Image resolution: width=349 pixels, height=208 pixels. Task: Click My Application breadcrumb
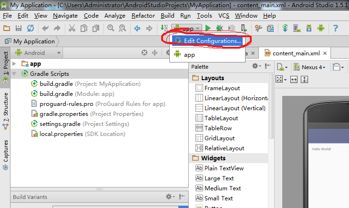pos(30,42)
